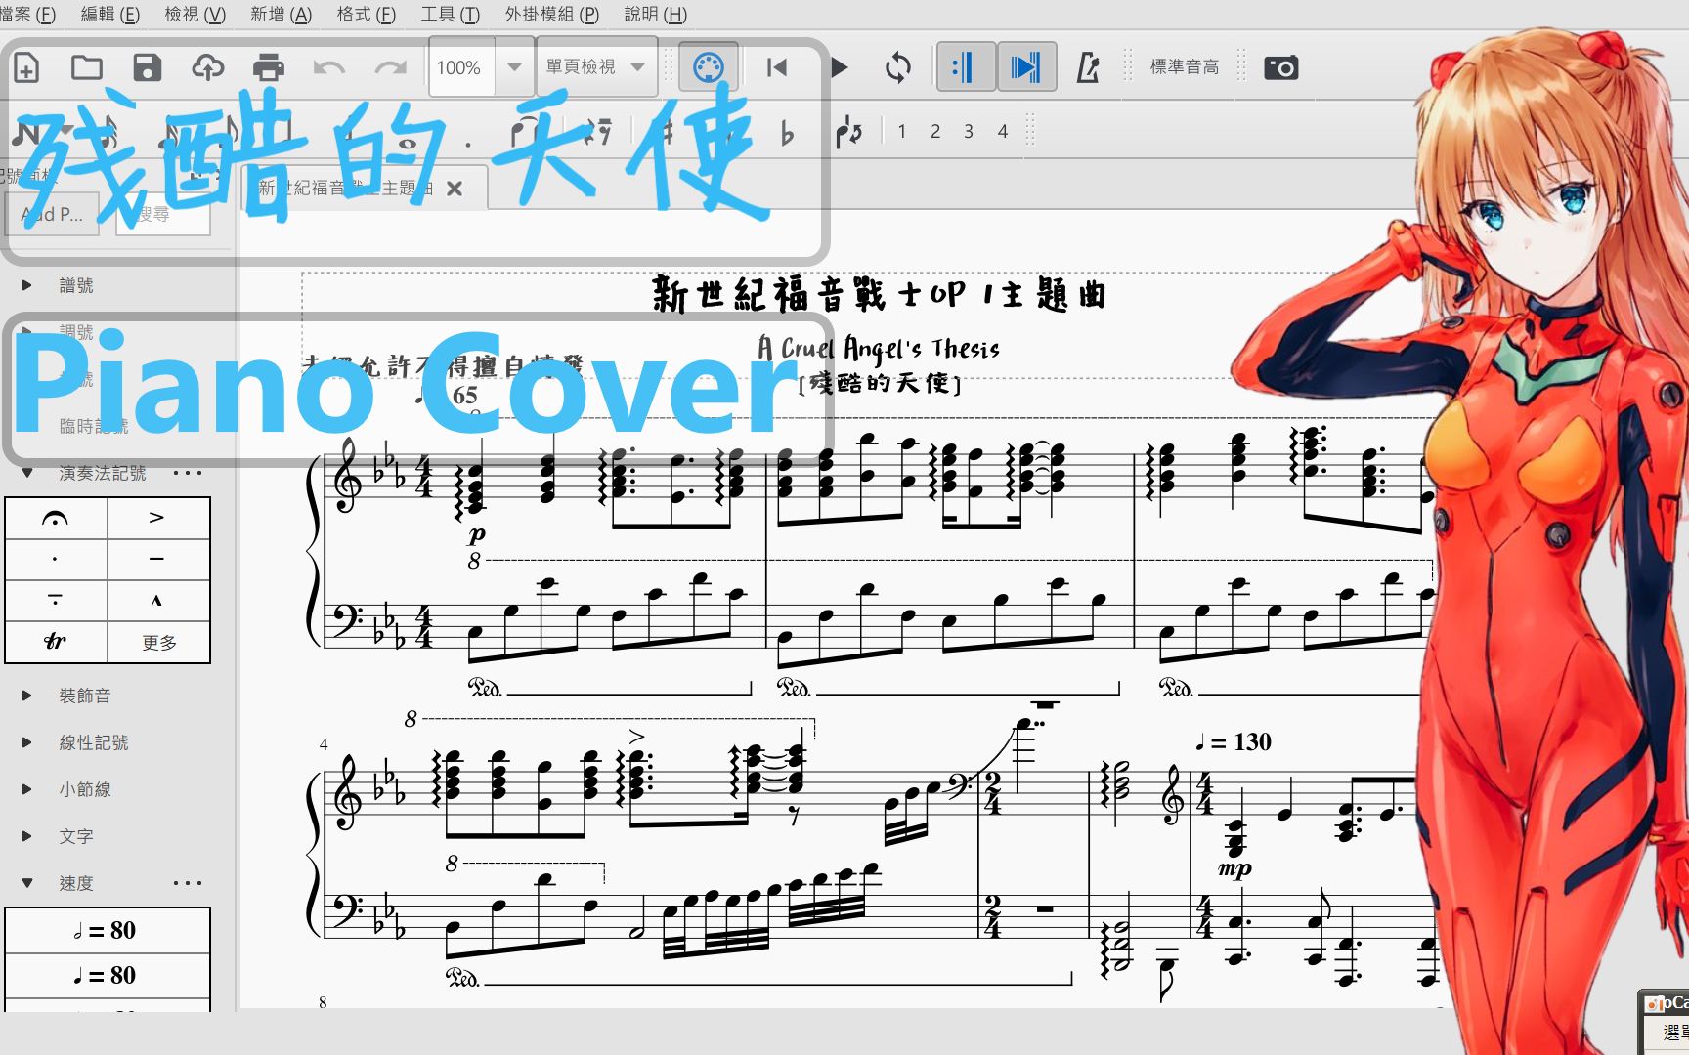
Task: Open the 單頁檢視 view mode dropdown
Action: coord(596,66)
